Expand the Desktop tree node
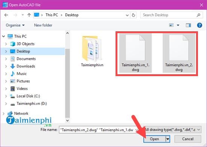This screenshot has width=207, height=147. tap(6, 51)
